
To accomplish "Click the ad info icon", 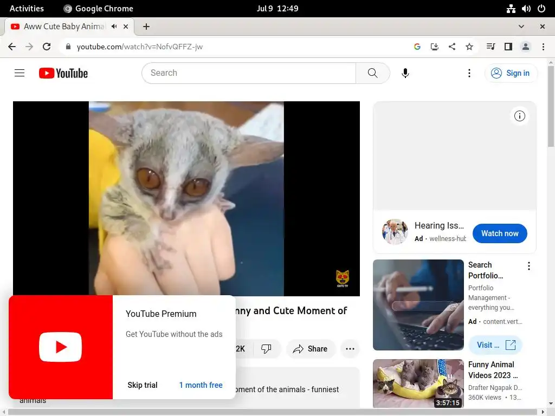I will point(519,116).
